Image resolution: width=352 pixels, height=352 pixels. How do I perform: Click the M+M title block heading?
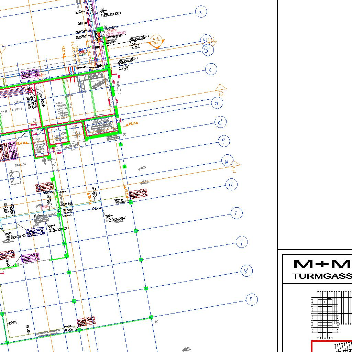322,264
